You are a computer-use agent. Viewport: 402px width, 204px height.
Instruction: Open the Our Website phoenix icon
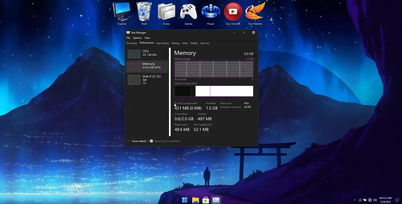click(255, 11)
